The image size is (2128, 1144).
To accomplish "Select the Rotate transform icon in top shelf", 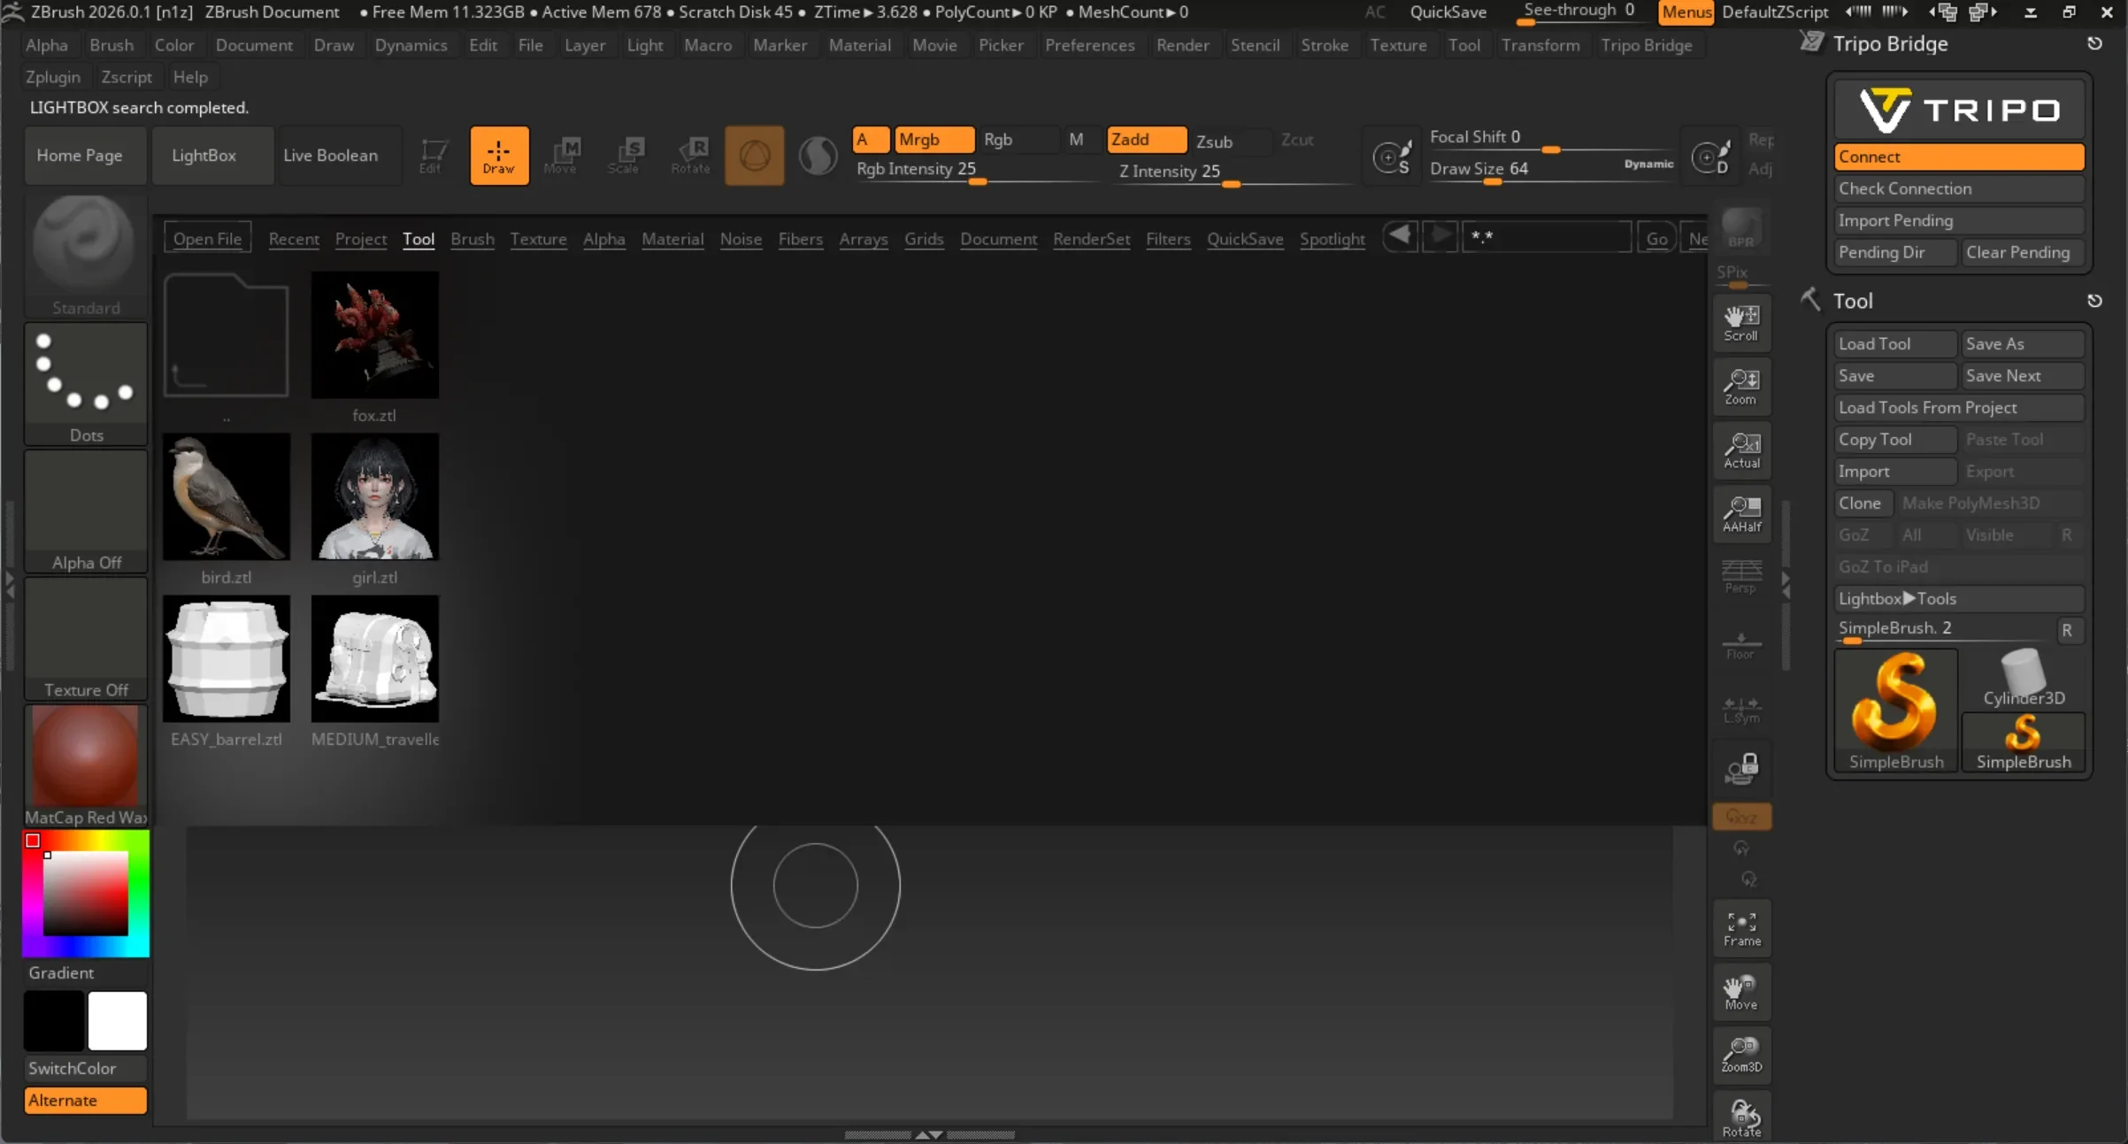I will 690,156.
